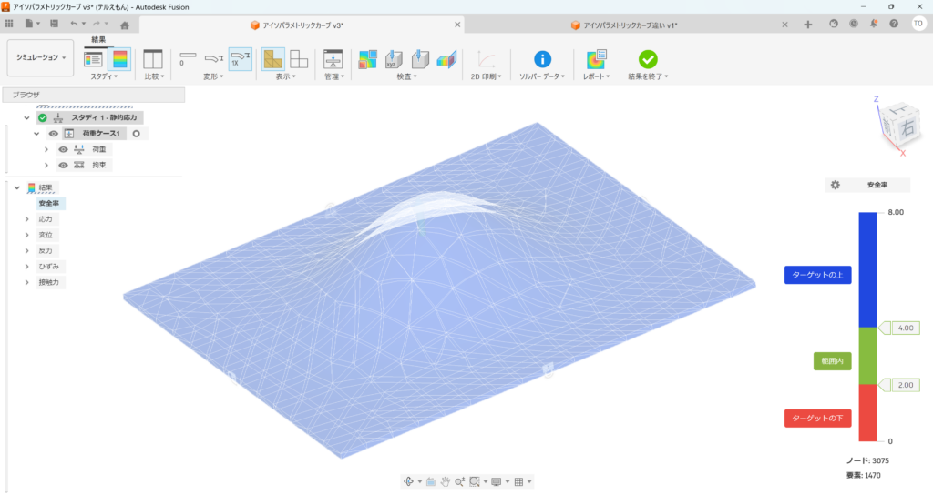Select the Compare split-view icon
The image size is (933, 495).
pyautogui.click(x=153, y=59)
